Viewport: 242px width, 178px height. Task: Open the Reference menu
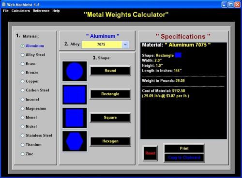41,11
